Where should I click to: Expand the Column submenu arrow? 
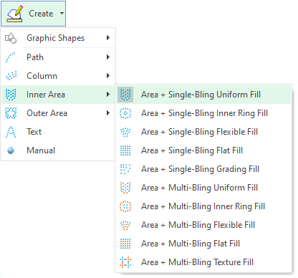point(108,76)
